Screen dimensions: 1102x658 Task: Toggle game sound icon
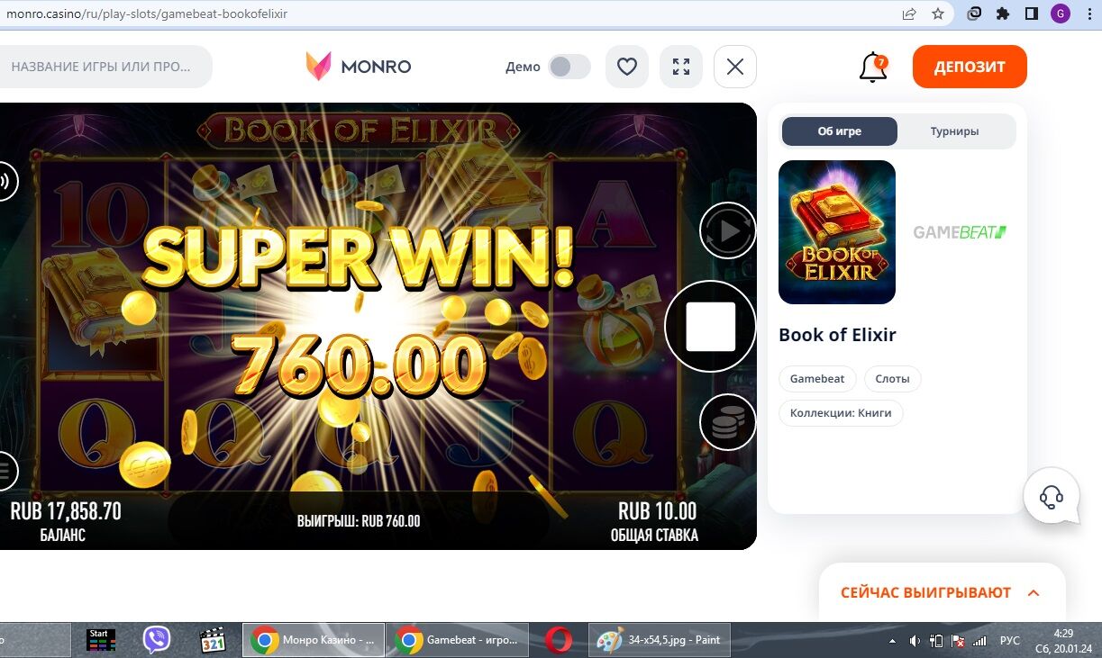coord(4,181)
